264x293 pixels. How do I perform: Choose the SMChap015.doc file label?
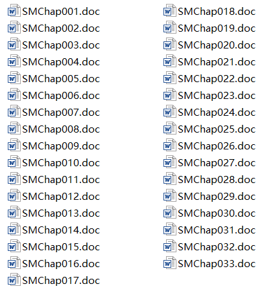(x=61, y=247)
